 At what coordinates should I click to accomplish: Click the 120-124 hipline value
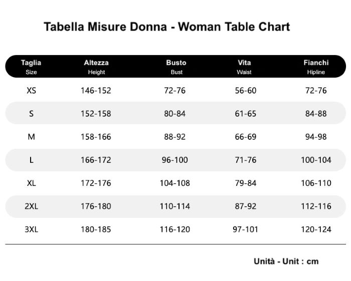[x=316, y=229]
